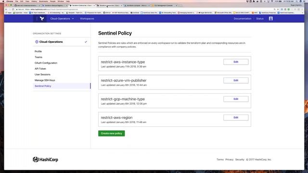Switch to the Terraform Module Registry tab

click(54, 5)
